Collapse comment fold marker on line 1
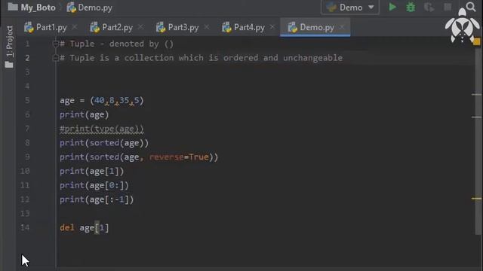483x271 pixels. click(56, 44)
